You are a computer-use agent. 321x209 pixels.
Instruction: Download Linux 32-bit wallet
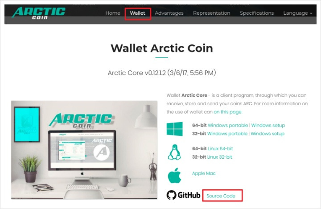pos(220,157)
